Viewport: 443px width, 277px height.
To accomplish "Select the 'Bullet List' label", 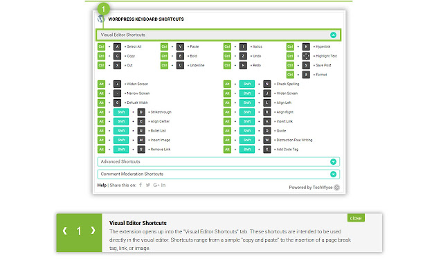I will click(159, 131).
